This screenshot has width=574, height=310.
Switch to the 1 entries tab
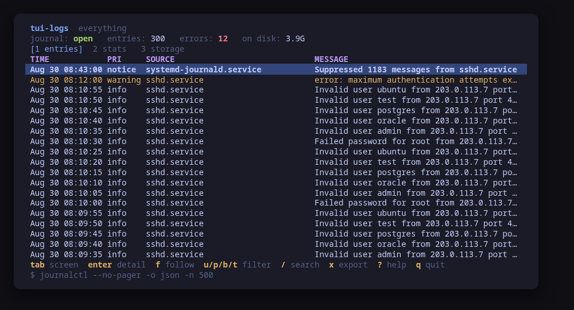point(56,49)
